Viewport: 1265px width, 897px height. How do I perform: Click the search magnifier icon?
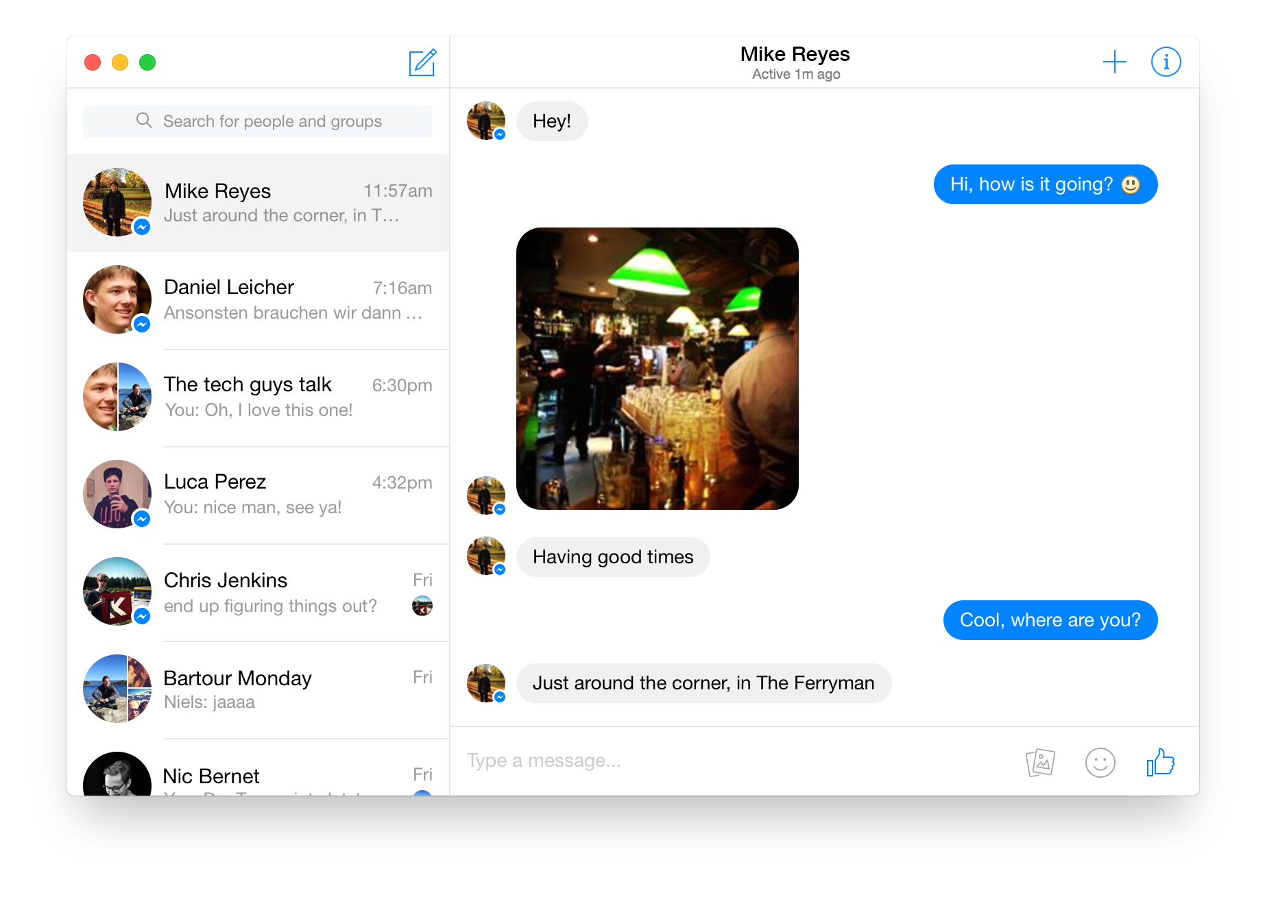(x=144, y=121)
